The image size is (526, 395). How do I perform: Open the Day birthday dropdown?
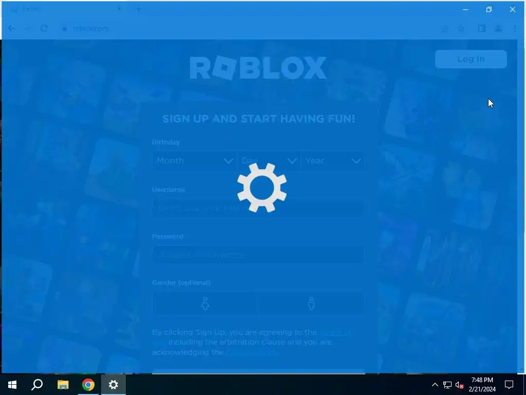(269, 161)
